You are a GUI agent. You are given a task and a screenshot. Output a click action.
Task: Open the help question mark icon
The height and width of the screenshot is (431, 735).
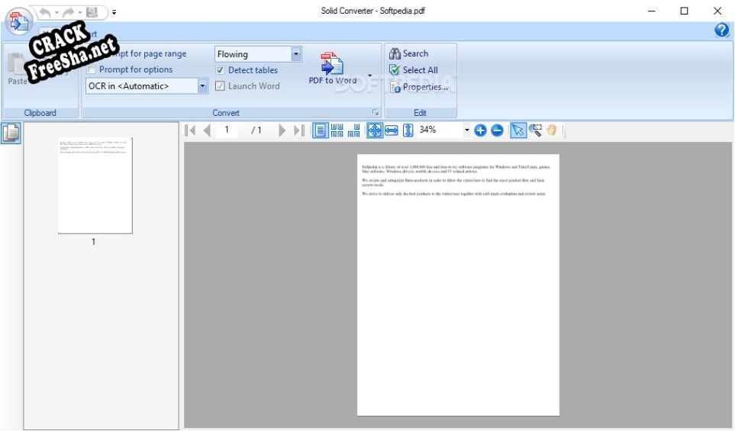coord(721,31)
